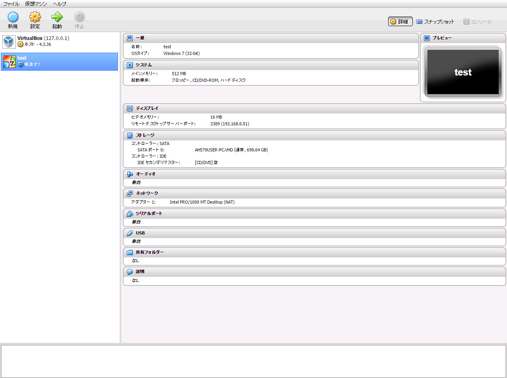Viewport: 507px width, 378px height.
Task: Click the 共有フォルダー section folder icon
Action: 130,252
